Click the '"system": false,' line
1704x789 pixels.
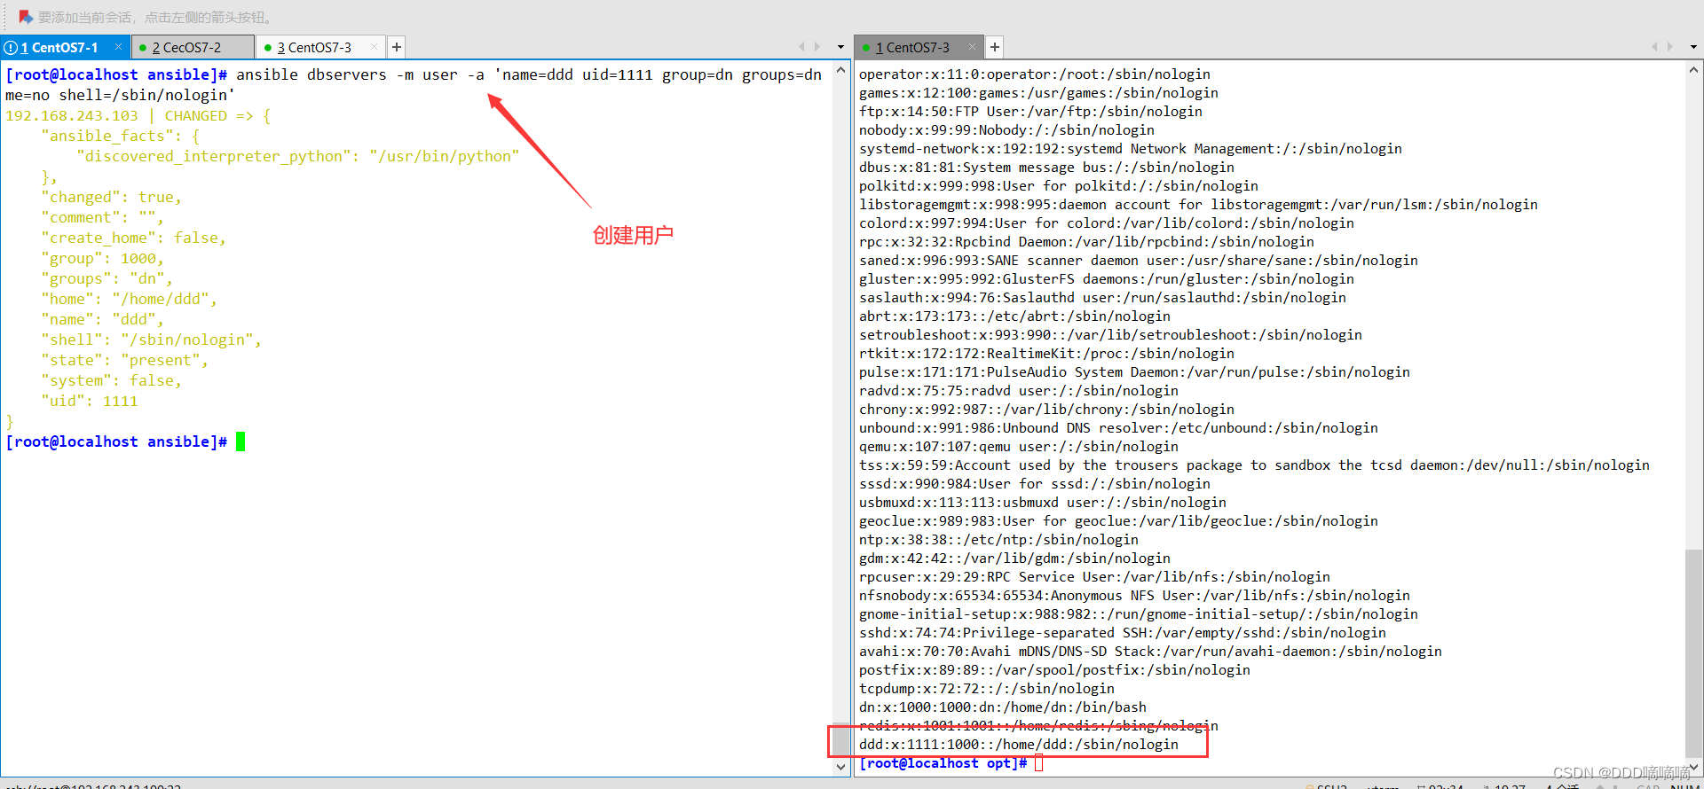[x=111, y=380]
